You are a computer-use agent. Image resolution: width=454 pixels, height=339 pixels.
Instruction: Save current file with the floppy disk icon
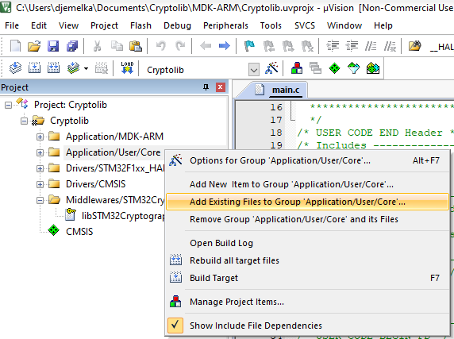click(x=53, y=46)
